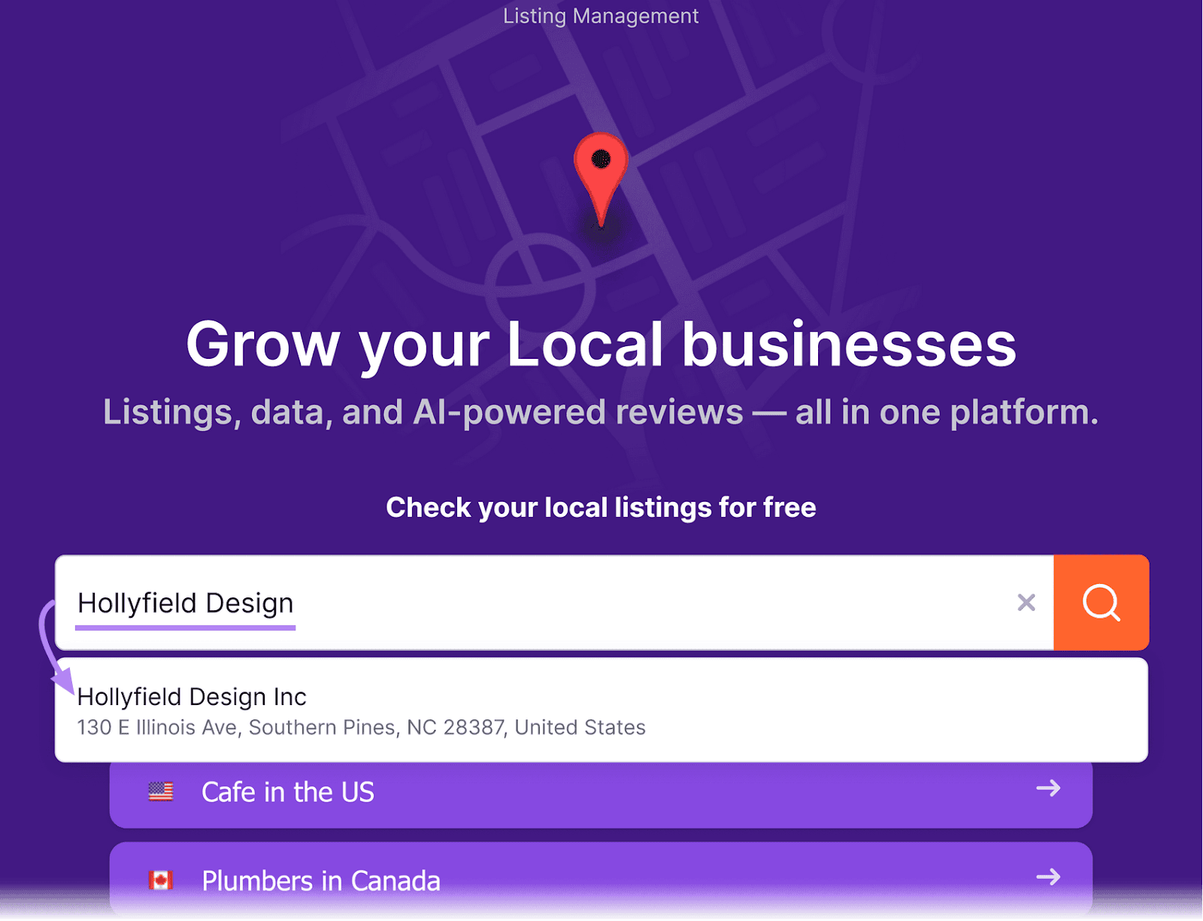Click inside the business search input field
Viewport: 1203px width, 921px height.
tap(526, 603)
